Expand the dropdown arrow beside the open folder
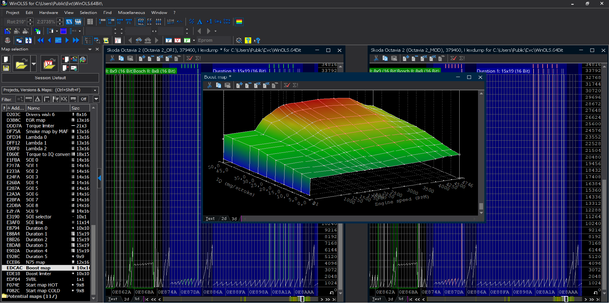The image size is (609, 303). click(x=34, y=64)
